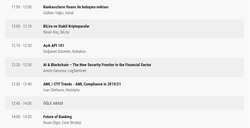Click the 12:40 - 14:00 time slot
The height and width of the screenshot is (128, 250).
pos(21,103)
